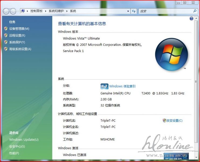Close the System window

(x=193, y=3)
